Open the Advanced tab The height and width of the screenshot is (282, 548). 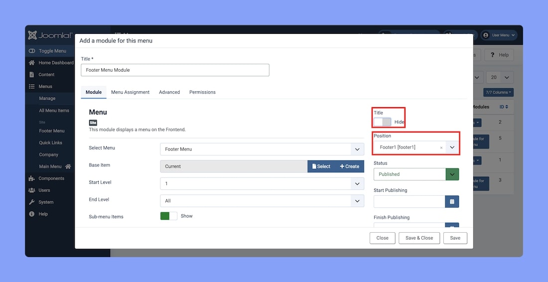(x=169, y=92)
